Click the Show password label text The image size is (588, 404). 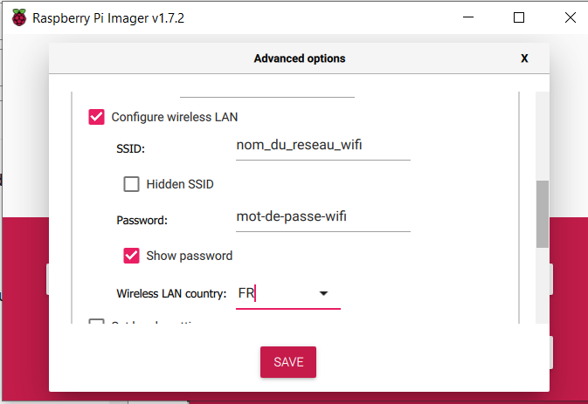(x=190, y=256)
